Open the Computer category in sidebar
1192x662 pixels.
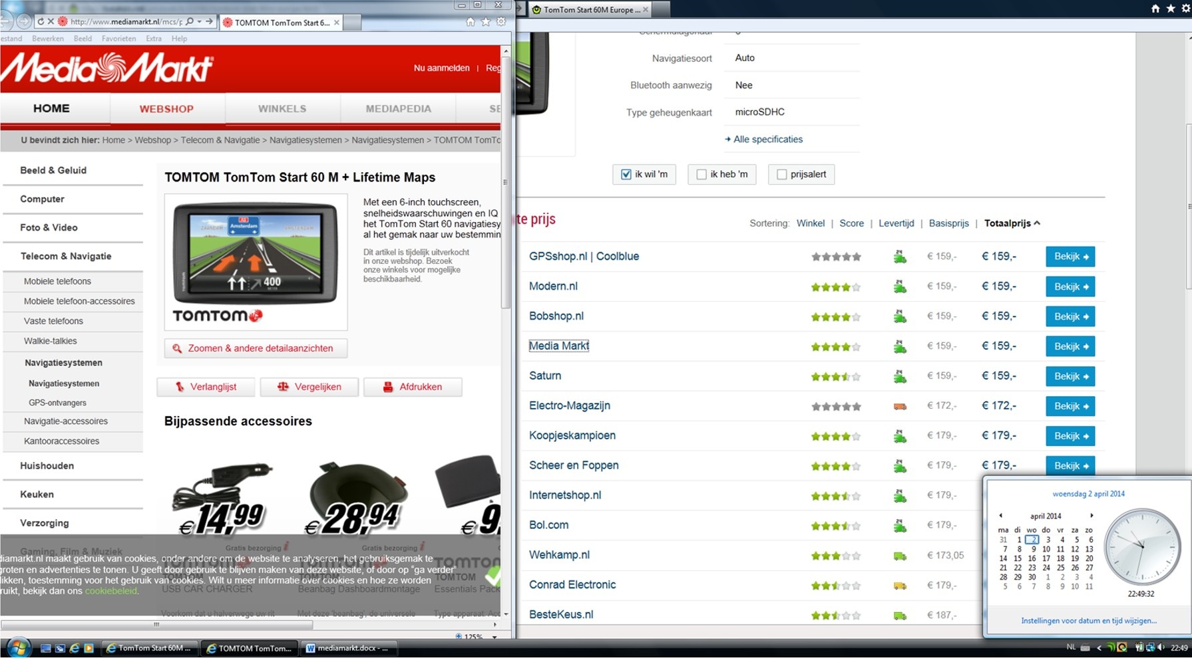coord(42,199)
